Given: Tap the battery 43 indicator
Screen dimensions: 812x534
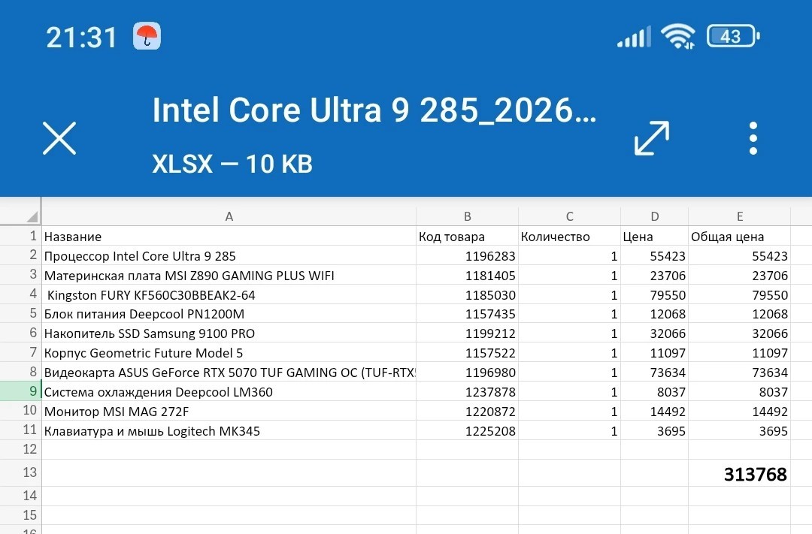Looking at the screenshot, I should pyautogui.click(x=733, y=36).
